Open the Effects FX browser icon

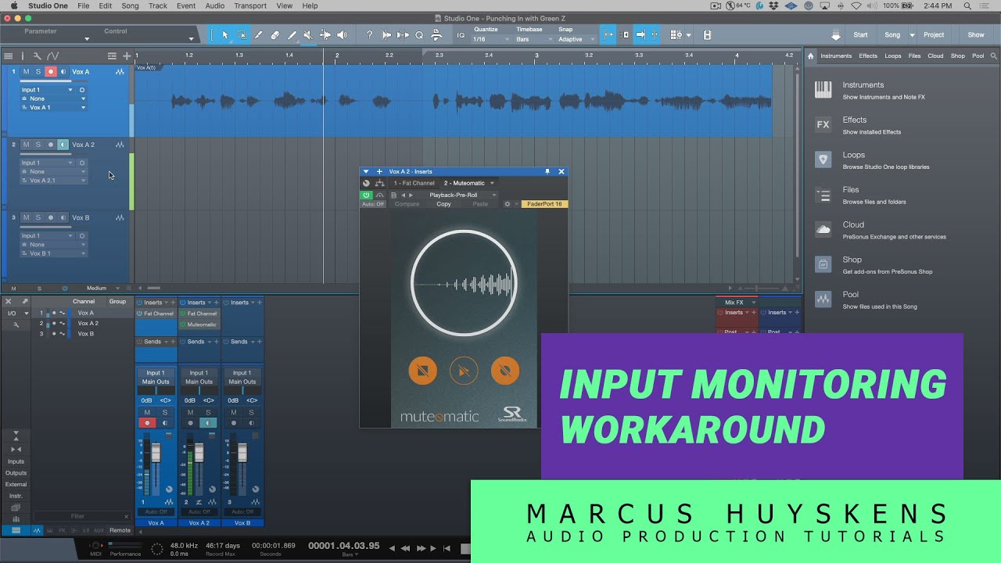(823, 124)
